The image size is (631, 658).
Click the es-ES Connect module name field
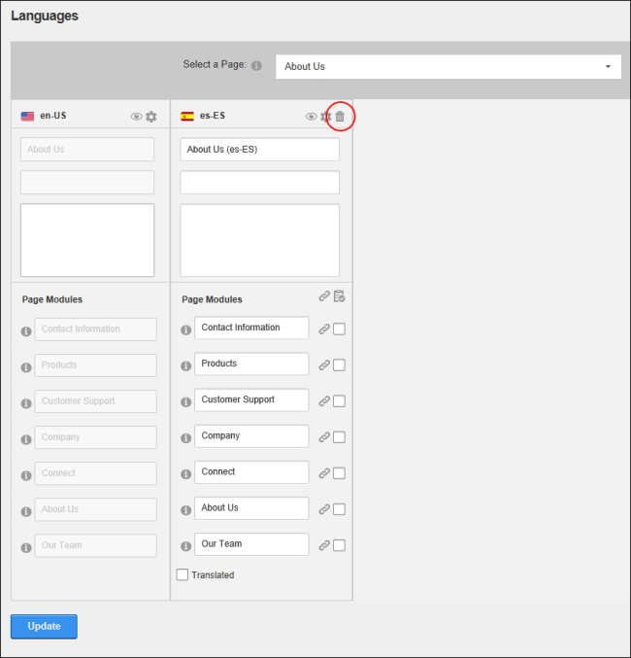pyautogui.click(x=251, y=472)
